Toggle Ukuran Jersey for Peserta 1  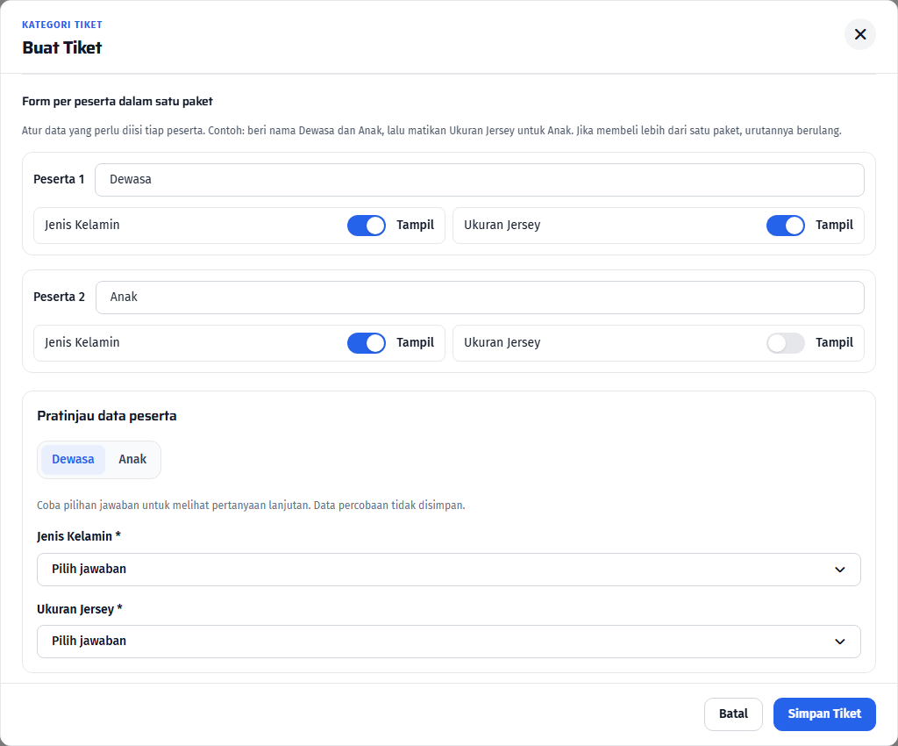click(x=785, y=226)
